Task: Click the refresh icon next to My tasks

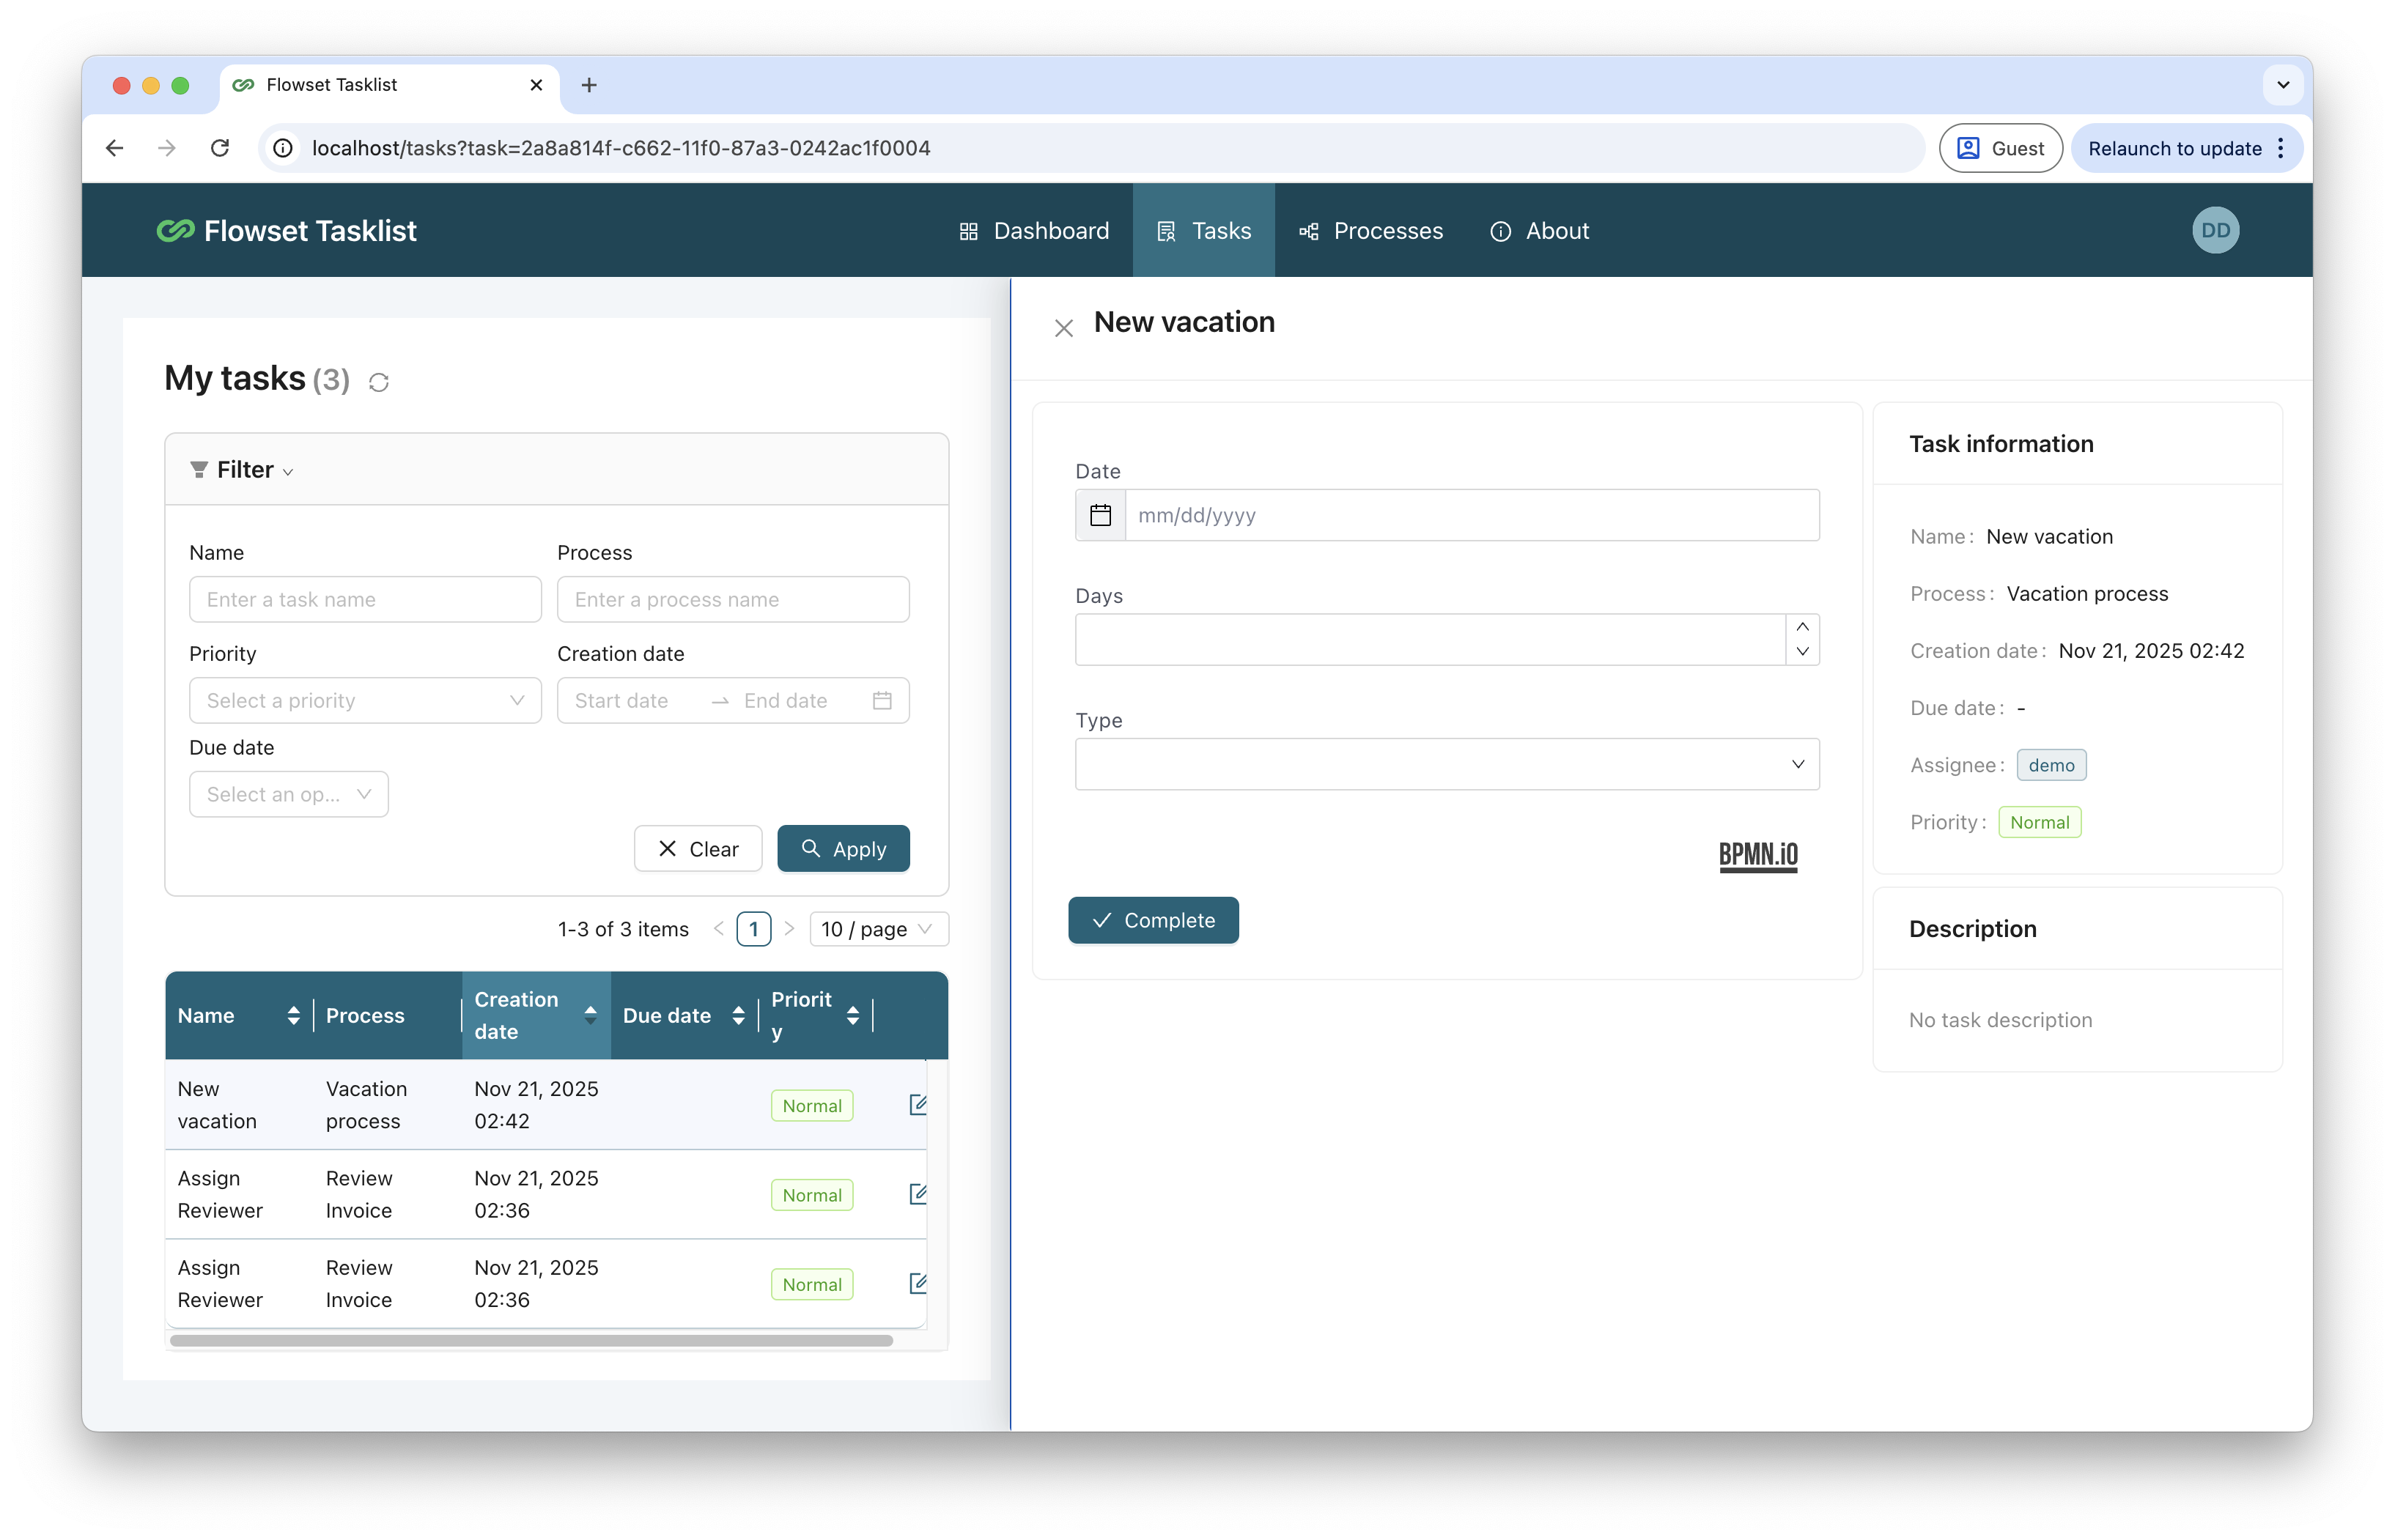Action: tap(378, 382)
